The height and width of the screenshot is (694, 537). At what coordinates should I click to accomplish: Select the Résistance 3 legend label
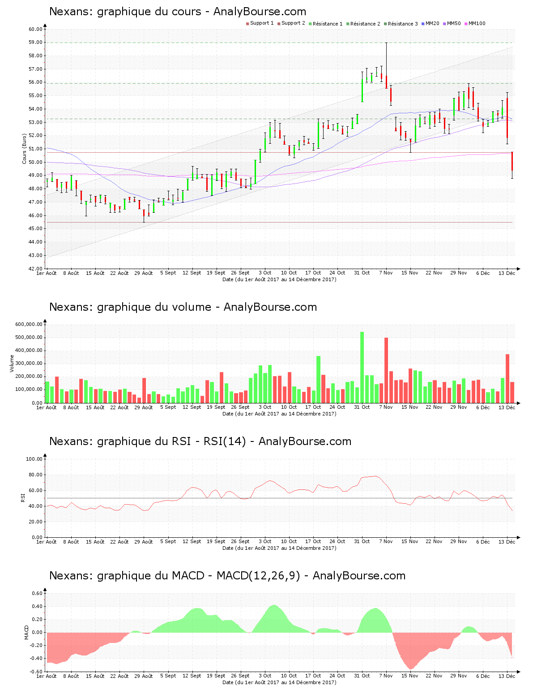click(x=403, y=24)
